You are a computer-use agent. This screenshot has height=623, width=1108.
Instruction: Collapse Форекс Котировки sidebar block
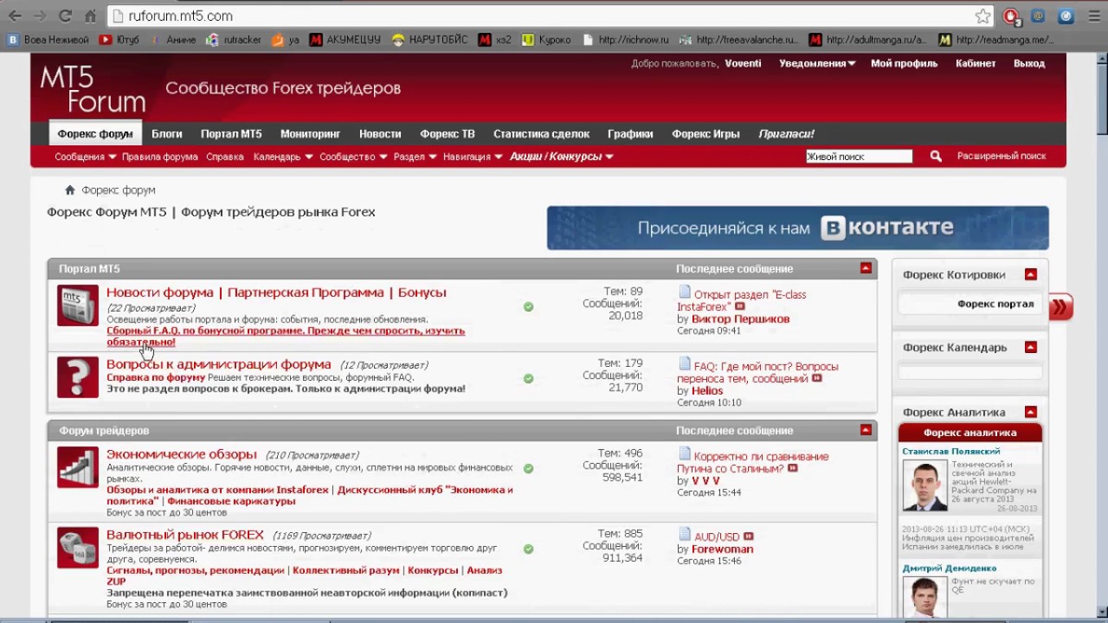(x=1030, y=274)
